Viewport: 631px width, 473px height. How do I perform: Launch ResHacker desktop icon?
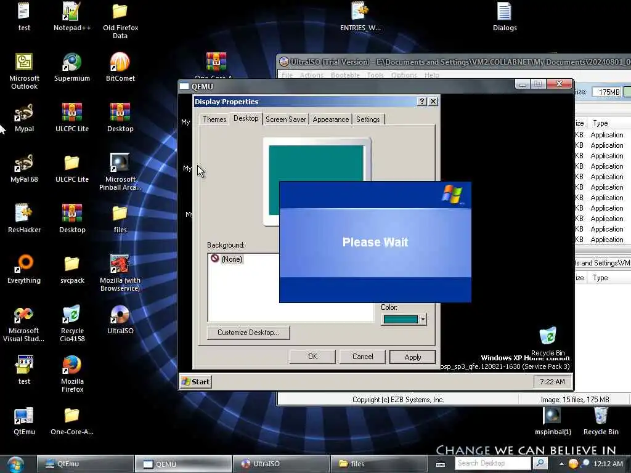click(x=24, y=219)
